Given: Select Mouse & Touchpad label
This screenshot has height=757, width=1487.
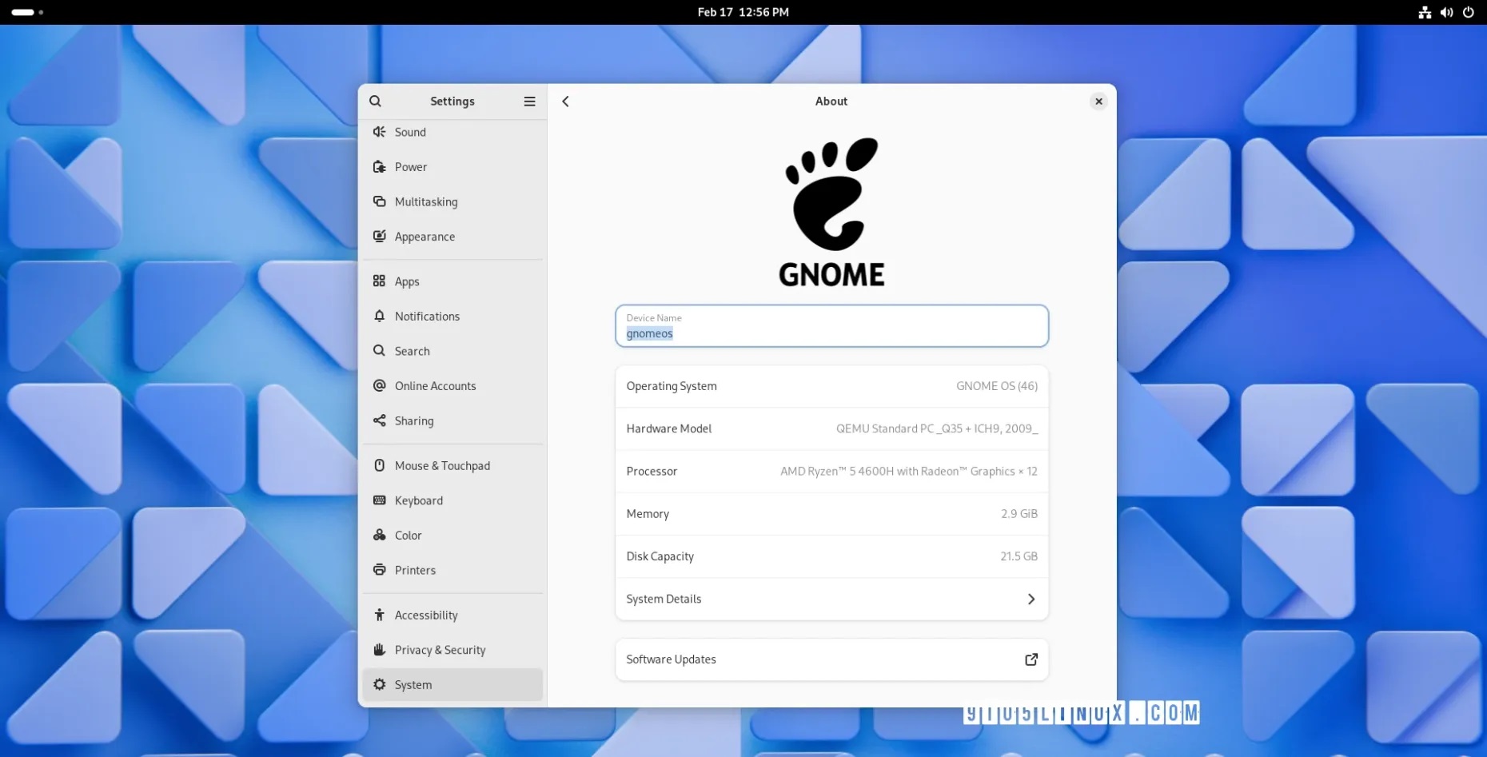Looking at the screenshot, I should [x=442, y=466].
